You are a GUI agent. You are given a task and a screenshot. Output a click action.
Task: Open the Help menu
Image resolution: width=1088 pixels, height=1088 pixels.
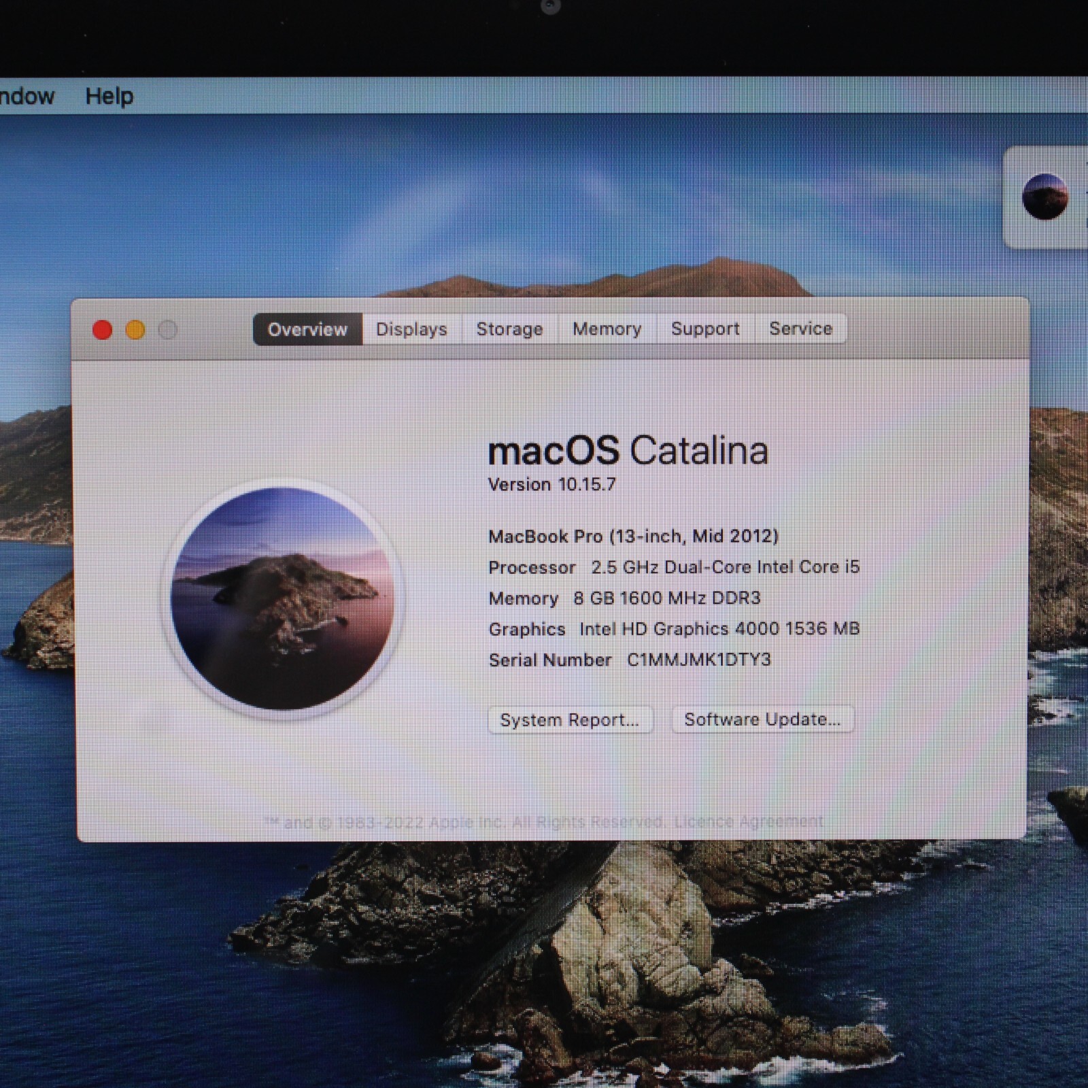click(x=109, y=97)
